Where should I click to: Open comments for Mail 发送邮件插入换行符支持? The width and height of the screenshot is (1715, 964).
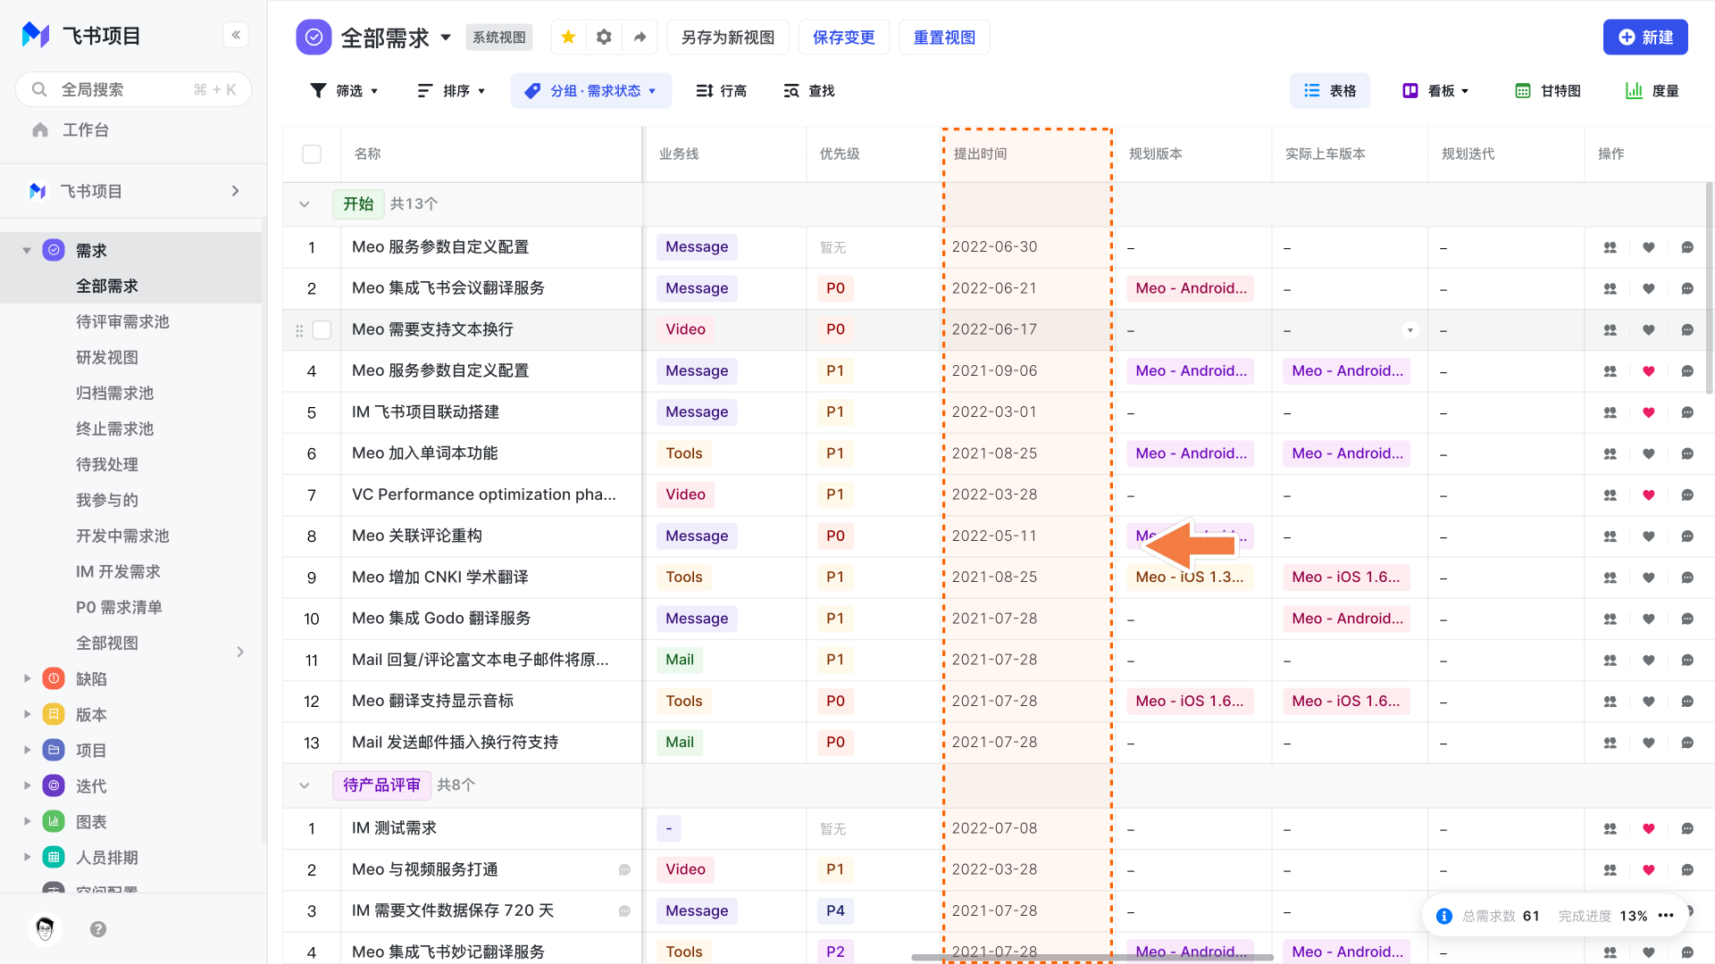(1687, 743)
